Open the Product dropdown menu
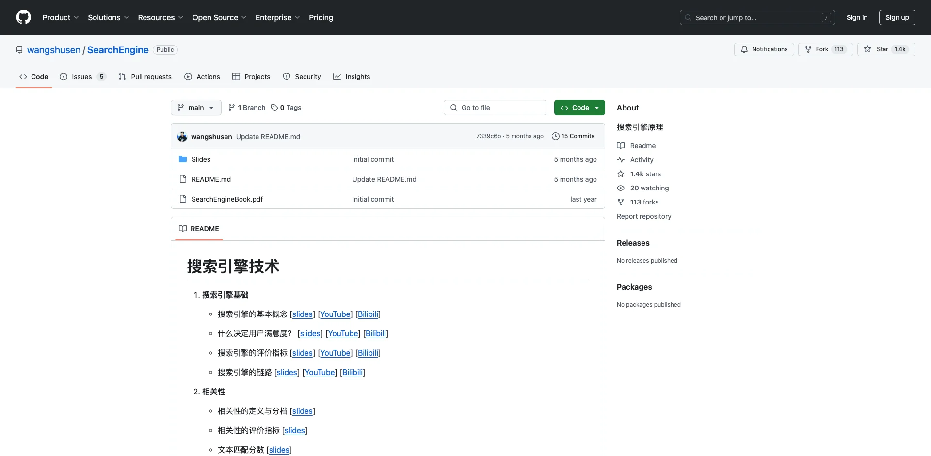 pos(61,17)
